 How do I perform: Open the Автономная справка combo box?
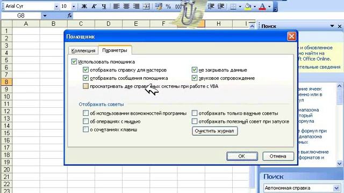coord(302,188)
